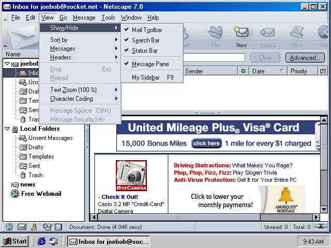Open the Play Slogan Trivia link
The image size is (331, 248).
pos(255,173)
